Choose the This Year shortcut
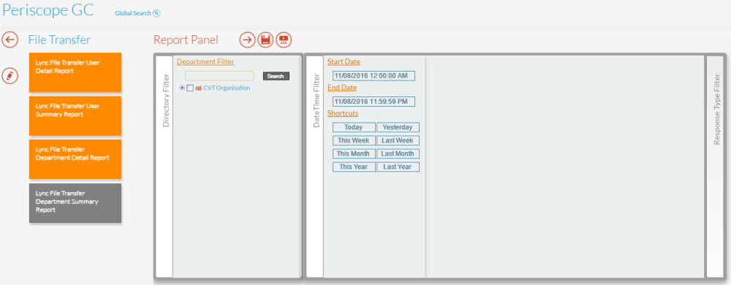Image resolution: width=731 pixels, height=285 pixels. [354, 167]
